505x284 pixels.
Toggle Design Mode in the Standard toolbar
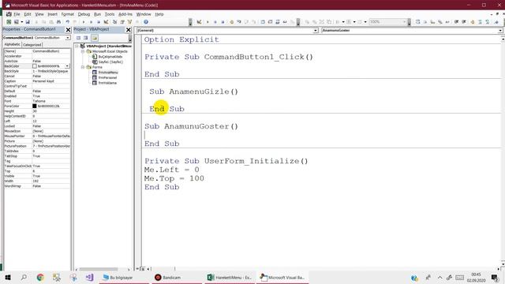106,22
